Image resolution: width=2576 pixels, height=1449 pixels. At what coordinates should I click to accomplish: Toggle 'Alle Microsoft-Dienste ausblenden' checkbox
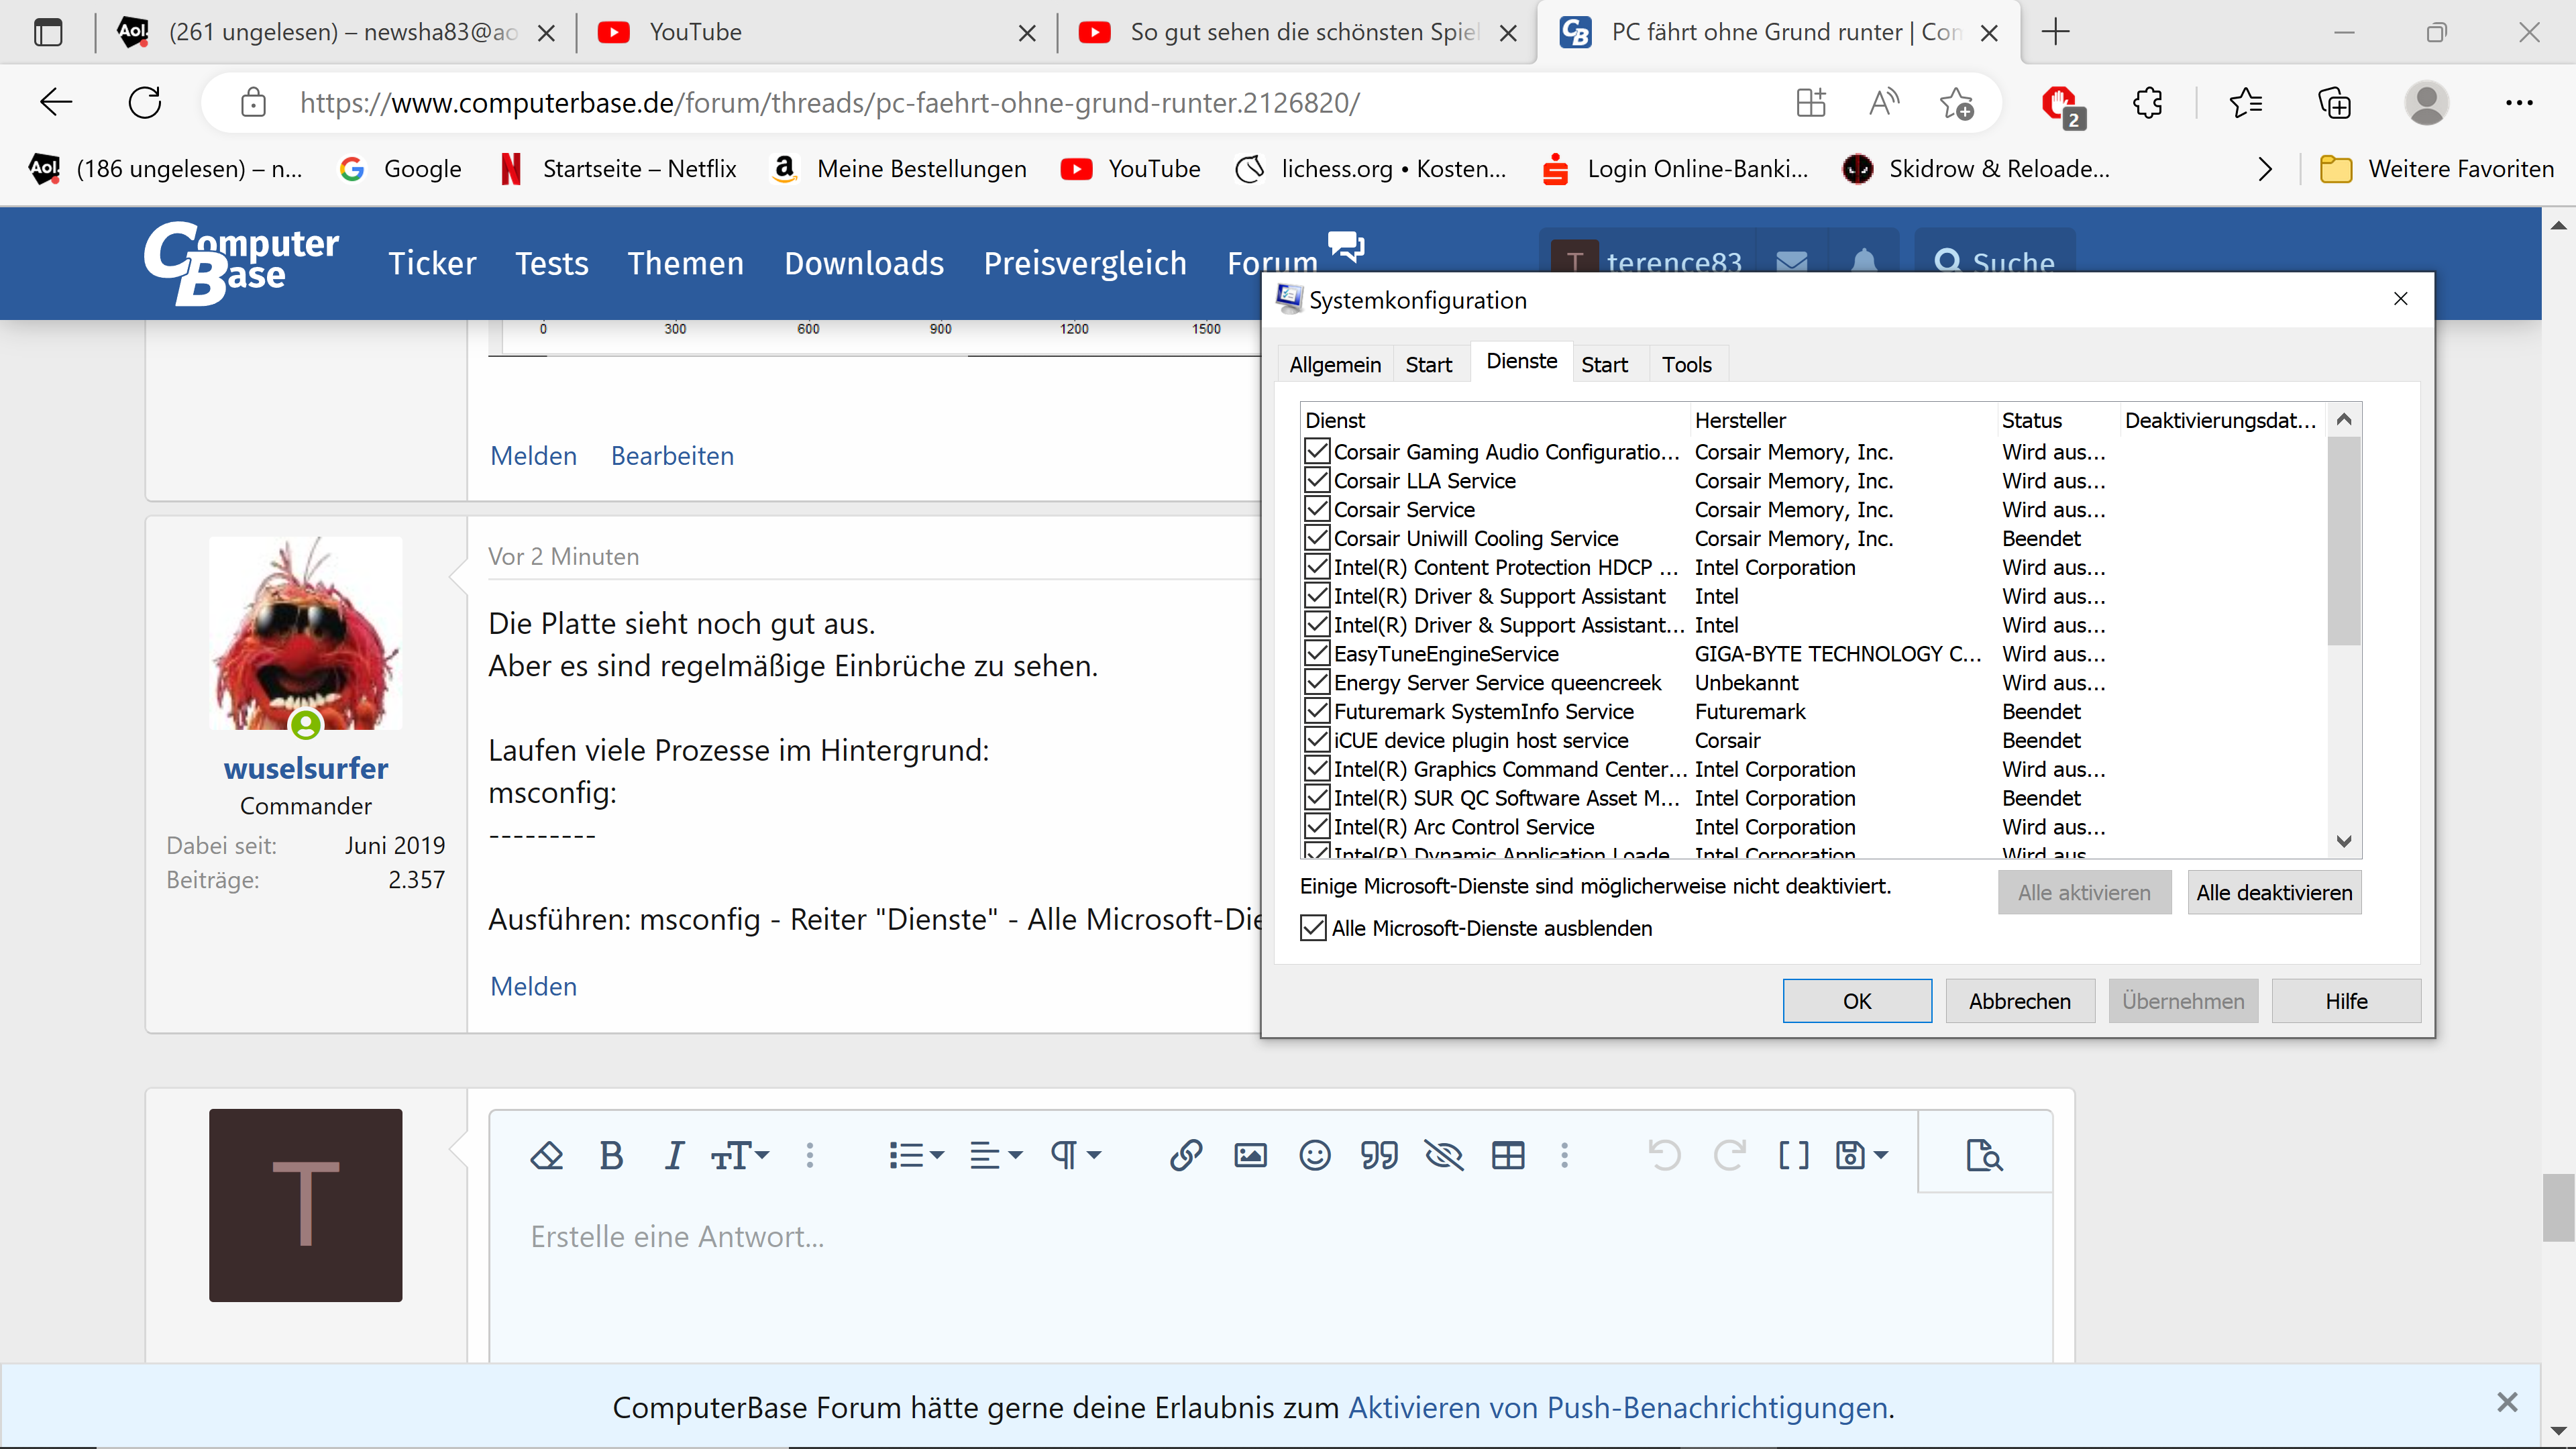click(1313, 928)
